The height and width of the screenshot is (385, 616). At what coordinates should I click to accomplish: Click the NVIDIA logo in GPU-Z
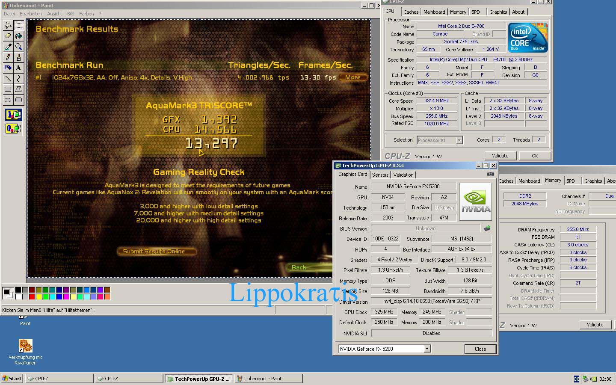click(476, 202)
